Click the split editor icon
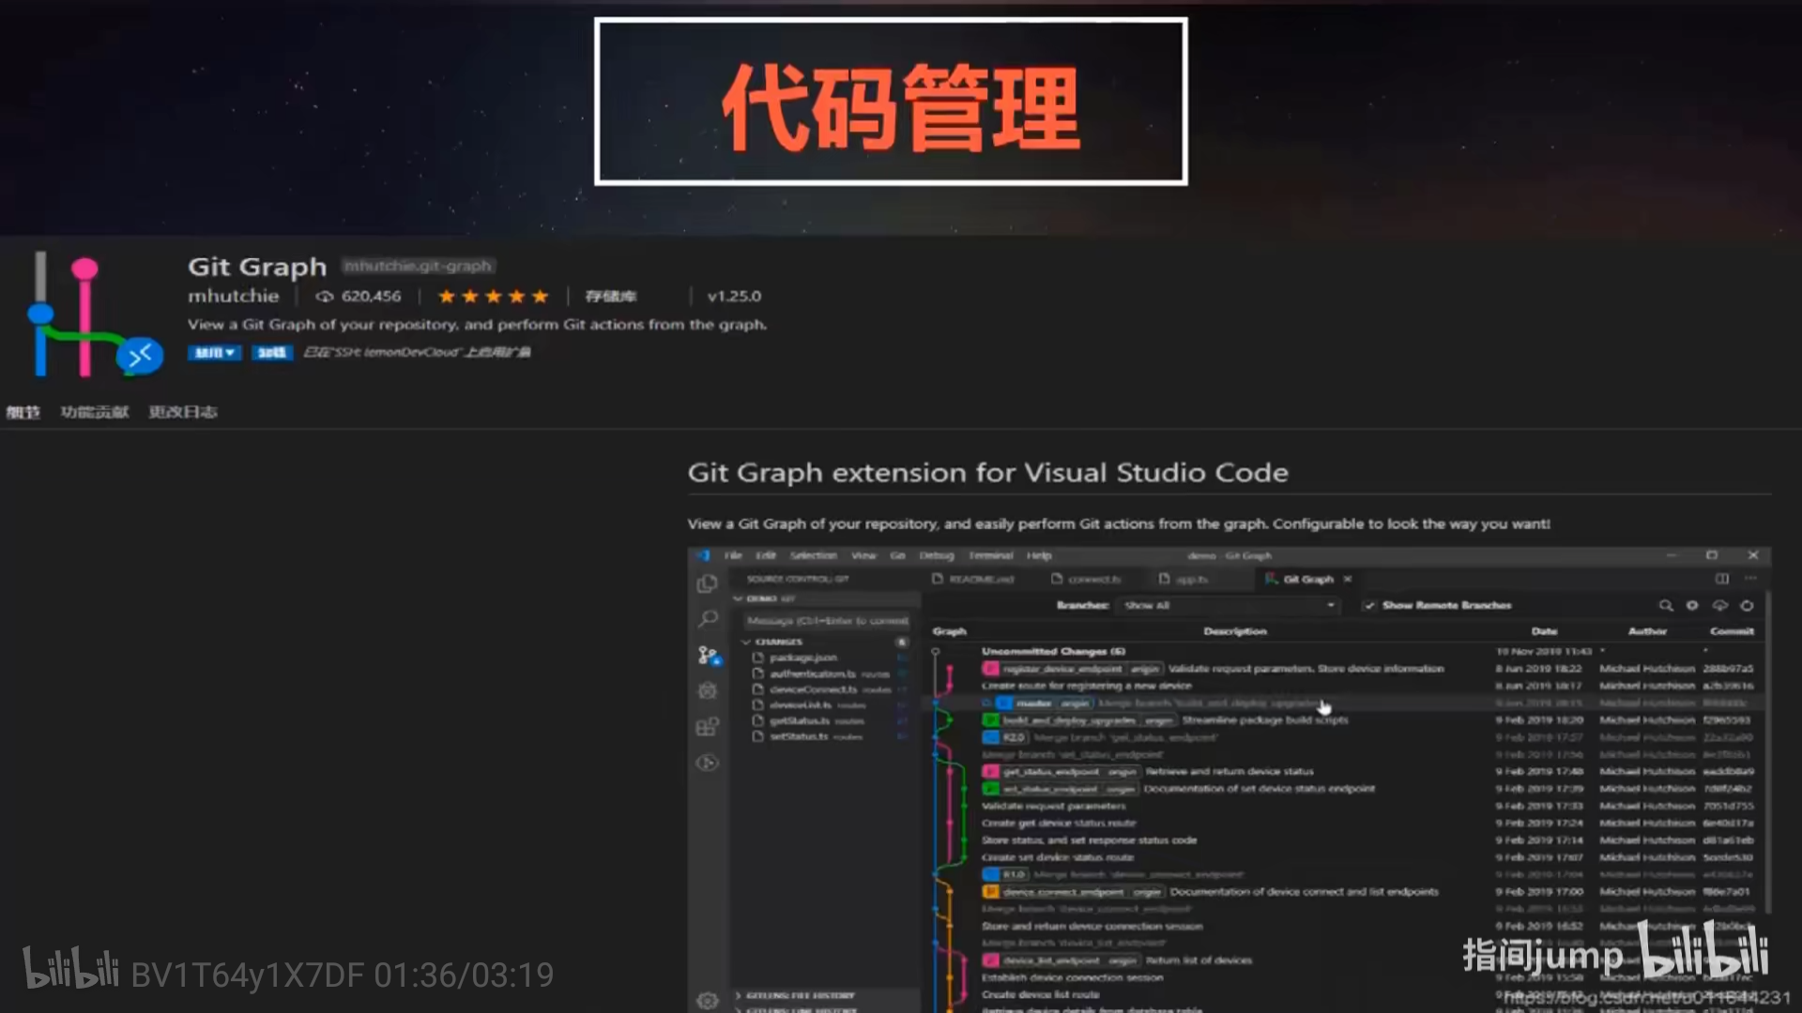This screenshot has width=1802, height=1013. 1722,579
